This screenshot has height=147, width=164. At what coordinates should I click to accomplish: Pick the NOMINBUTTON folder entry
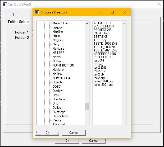(x=63, y=65)
